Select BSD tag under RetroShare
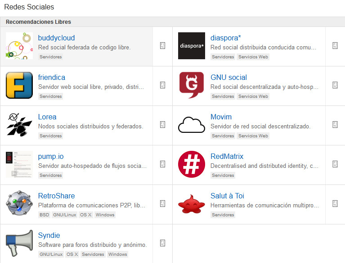Image resolution: width=345 pixels, height=263 pixels. (44, 215)
